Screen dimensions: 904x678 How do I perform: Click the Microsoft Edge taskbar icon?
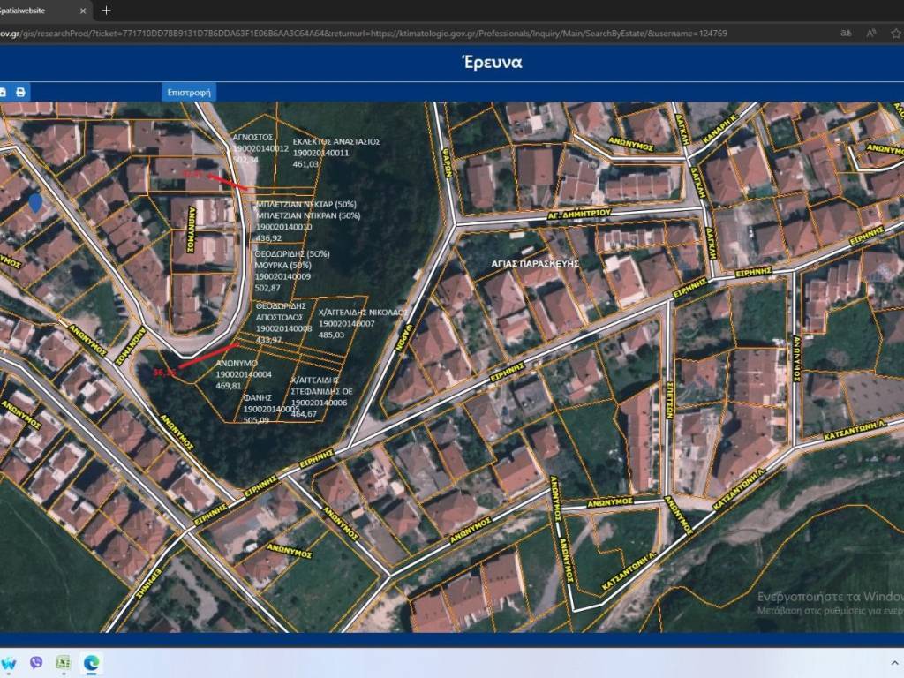91,662
